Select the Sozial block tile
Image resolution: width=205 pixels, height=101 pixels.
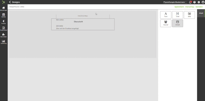pos(166,23)
